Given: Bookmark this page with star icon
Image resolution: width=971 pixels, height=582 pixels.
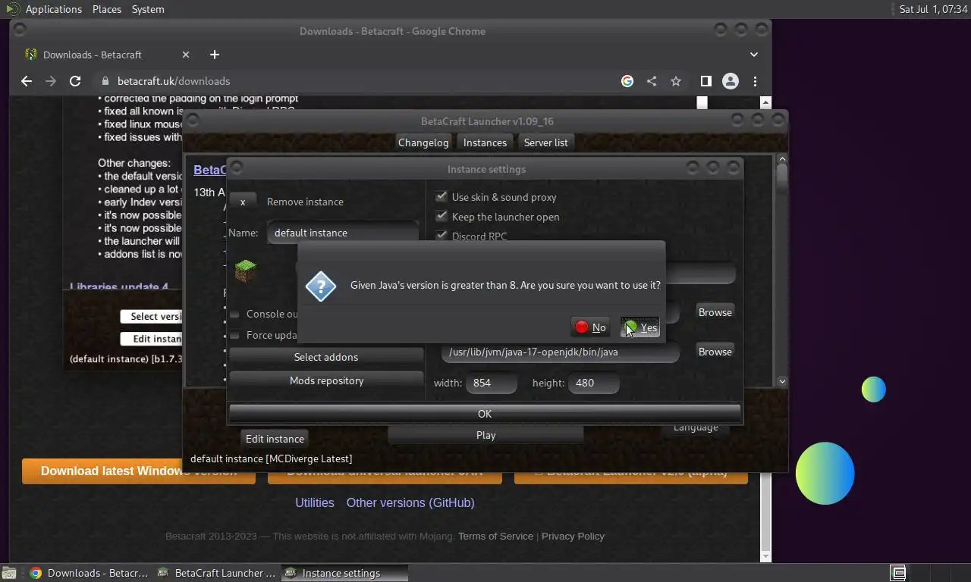Looking at the screenshot, I should pyautogui.click(x=676, y=81).
